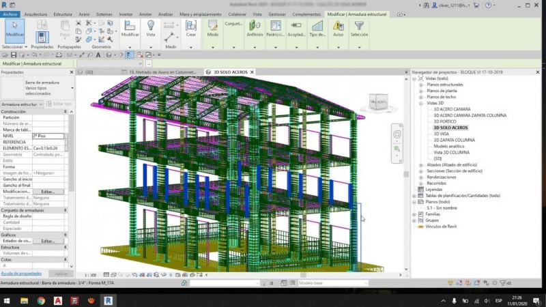Click the navigation wheel icon in the view
The image size is (546, 307).
[x=397, y=134]
